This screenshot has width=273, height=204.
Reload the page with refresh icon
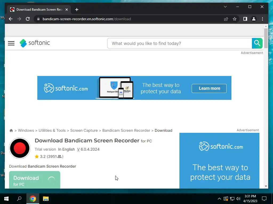pyautogui.click(x=28, y=19)
